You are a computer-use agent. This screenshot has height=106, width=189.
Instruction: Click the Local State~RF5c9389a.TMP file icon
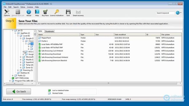[x=40, y=44]
